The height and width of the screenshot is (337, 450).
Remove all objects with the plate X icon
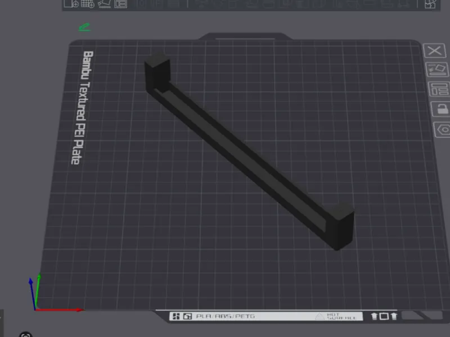434,51
